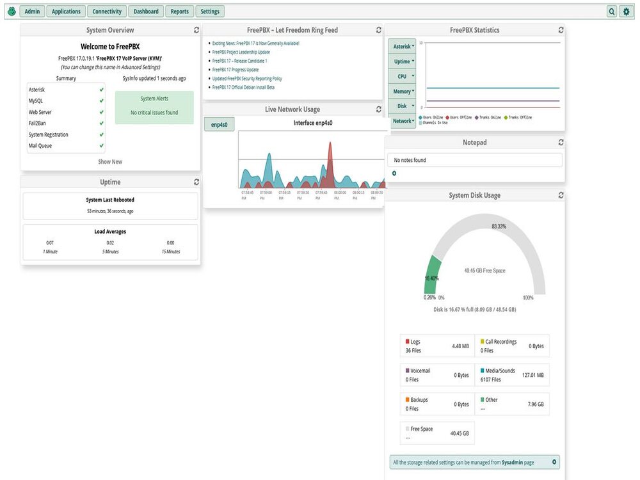Open the Reports menu
Viewport: 640px width, 480px height.
[x=180, y=12]
